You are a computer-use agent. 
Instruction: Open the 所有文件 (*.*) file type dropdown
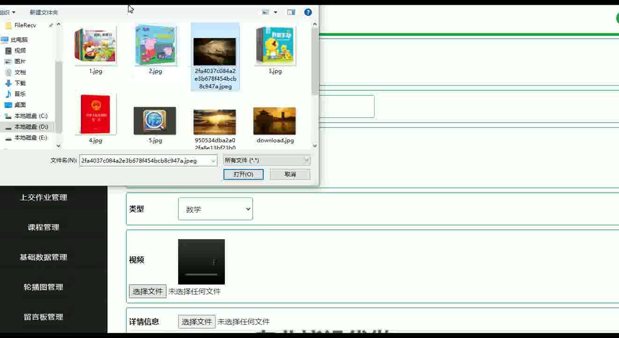(x=266, y=160)
